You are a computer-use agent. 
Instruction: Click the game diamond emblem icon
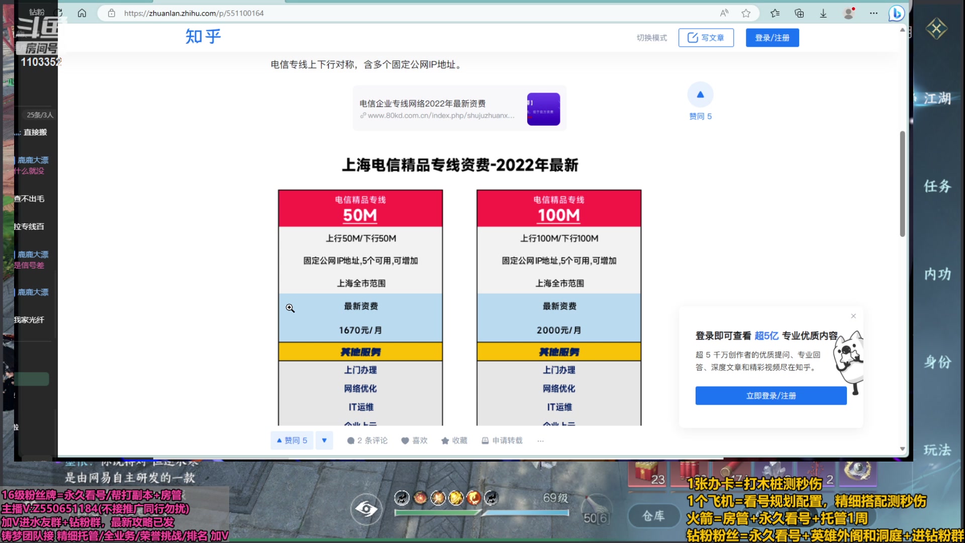click(936, 29)
